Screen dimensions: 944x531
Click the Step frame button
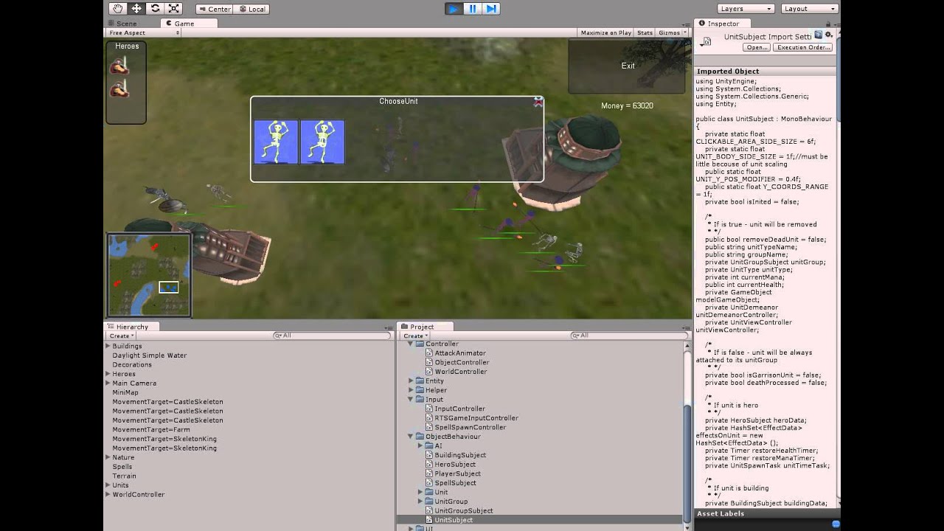pos(491,9)
